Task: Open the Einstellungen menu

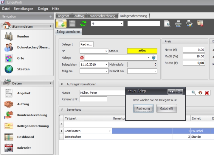Action: (24, 9)
